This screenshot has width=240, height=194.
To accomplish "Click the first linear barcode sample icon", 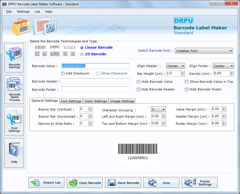I will click(40, 47).
